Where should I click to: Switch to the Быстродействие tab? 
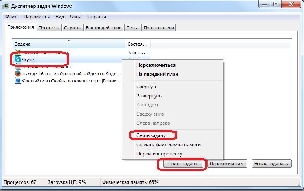coord(104,28)
